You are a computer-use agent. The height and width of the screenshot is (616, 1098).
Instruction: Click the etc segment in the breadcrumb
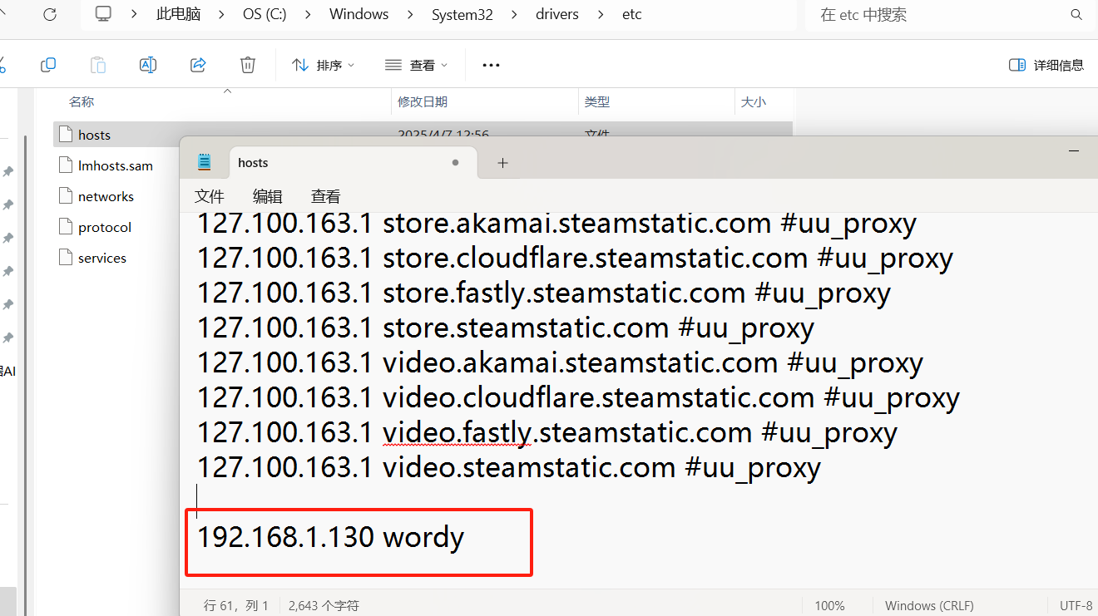tap(632, 14)
